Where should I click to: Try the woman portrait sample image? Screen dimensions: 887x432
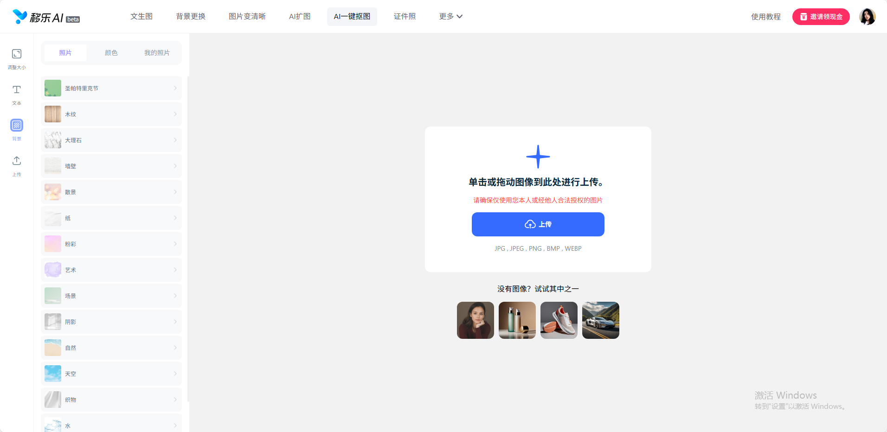coord(476,320)
